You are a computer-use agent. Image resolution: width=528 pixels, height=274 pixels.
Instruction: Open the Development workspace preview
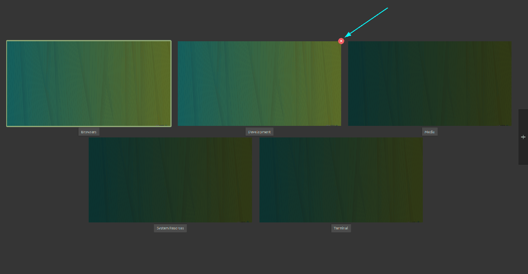coord(259,83)
